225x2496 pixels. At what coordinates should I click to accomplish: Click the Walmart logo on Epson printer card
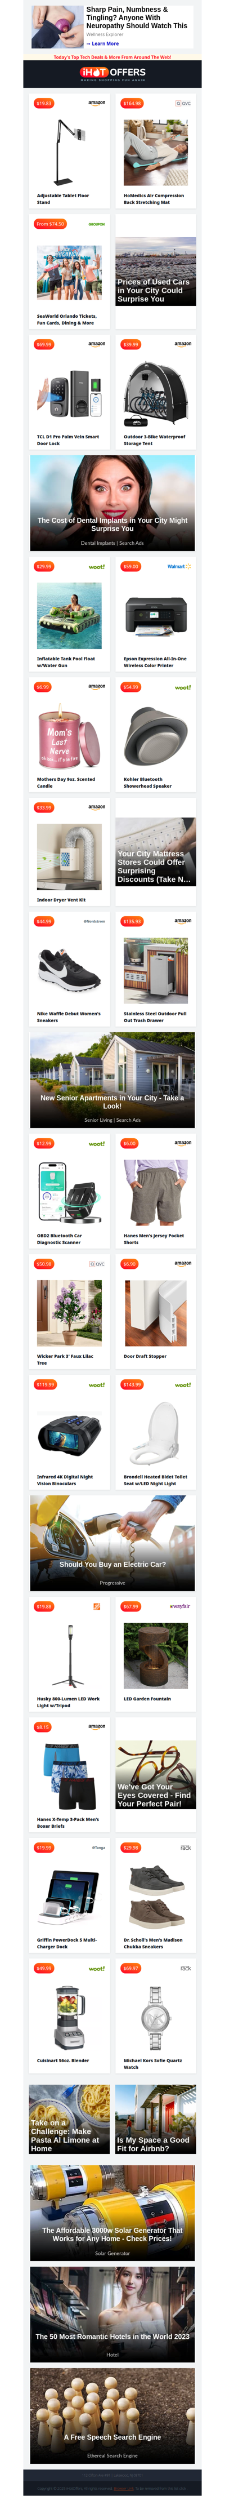tap(179, 566)
